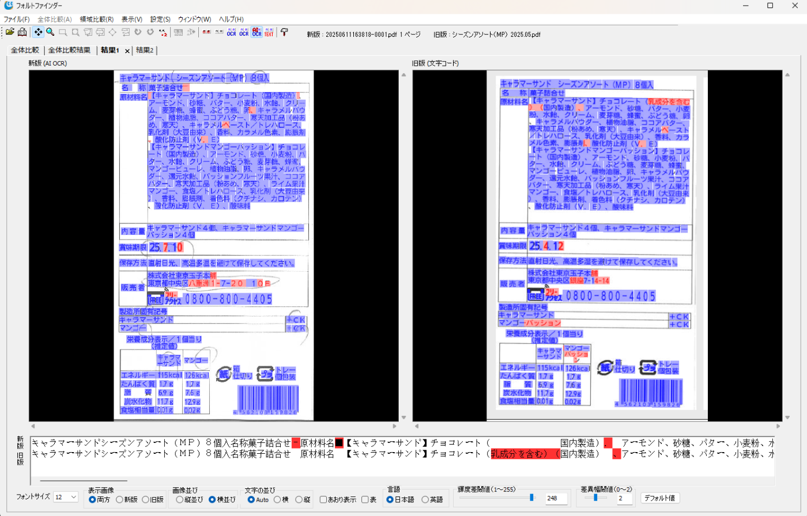Click the 新版 (AI OCR) pane label

(x=47, y=63)
